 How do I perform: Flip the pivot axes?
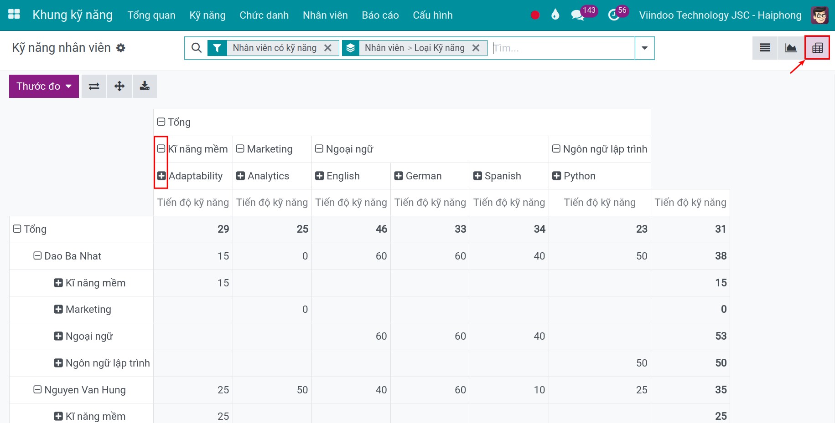[94, 86]
